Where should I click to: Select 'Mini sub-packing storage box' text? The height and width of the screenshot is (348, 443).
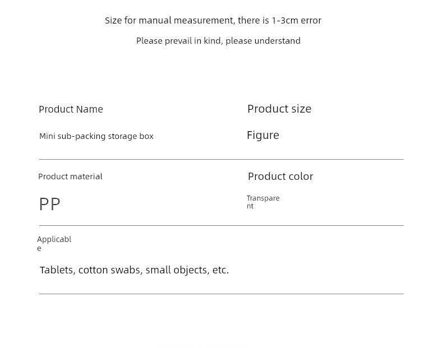pyautogui.click(x=96, y=136)
